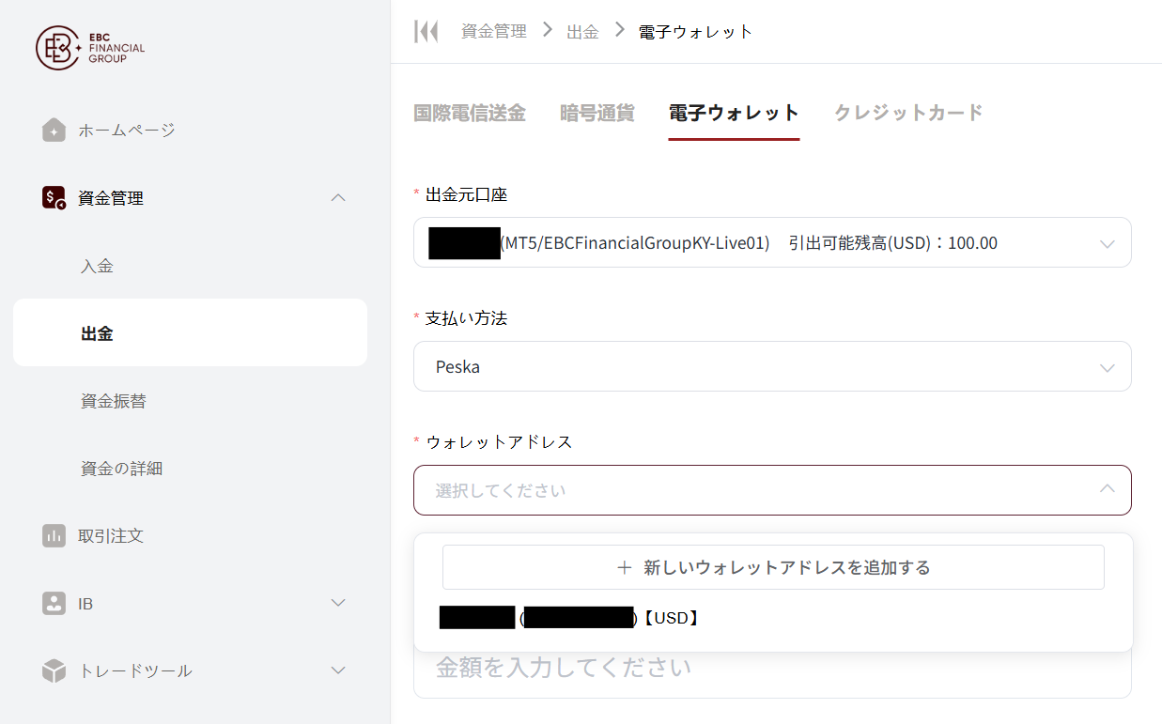This screenshot has width=1162, height=724.
Task: Expand the トレードツール submenu chevron
Action: pyautogui.click(x=339, y=670)
